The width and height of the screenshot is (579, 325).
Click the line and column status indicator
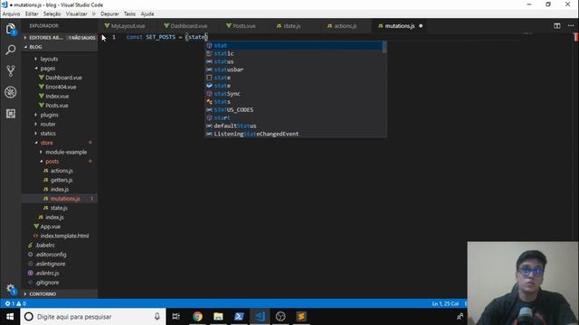tap(445, 303)
